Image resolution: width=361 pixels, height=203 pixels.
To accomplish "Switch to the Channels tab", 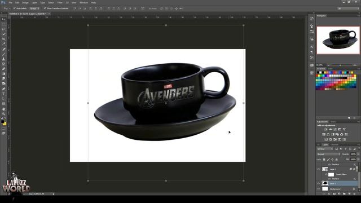I will [334, 144].
